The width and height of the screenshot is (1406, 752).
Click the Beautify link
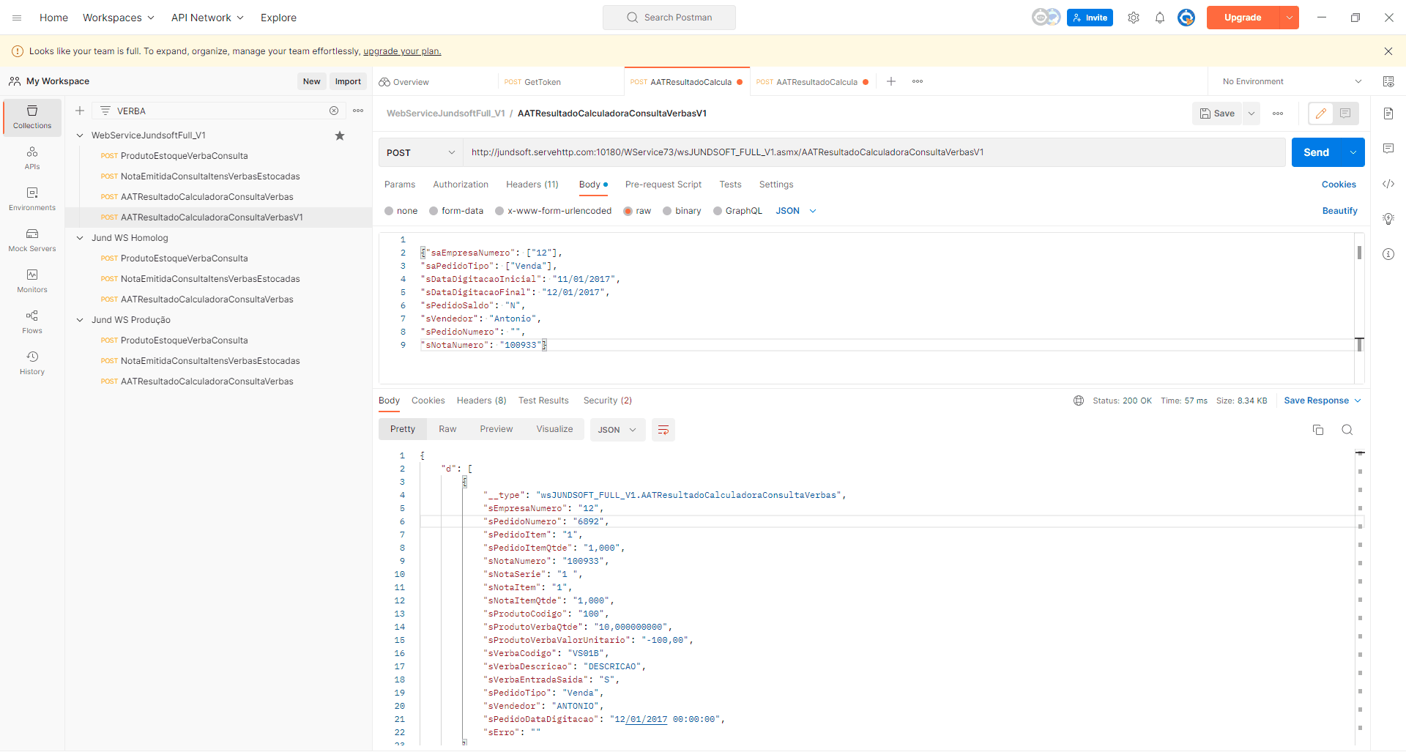click(1339, 211)
